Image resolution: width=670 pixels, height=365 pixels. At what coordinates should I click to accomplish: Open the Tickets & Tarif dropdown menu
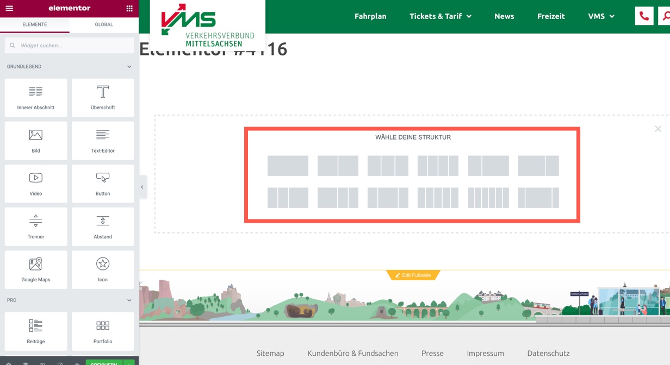coord(440,16)
